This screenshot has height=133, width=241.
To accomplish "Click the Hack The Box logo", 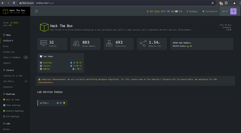I will [15, 11].
